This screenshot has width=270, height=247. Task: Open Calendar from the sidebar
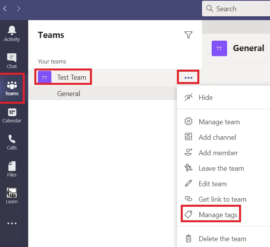12,115
